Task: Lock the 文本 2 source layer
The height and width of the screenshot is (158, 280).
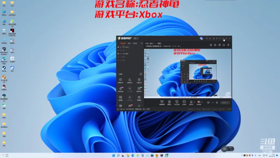Action: [x=121, y=47]
